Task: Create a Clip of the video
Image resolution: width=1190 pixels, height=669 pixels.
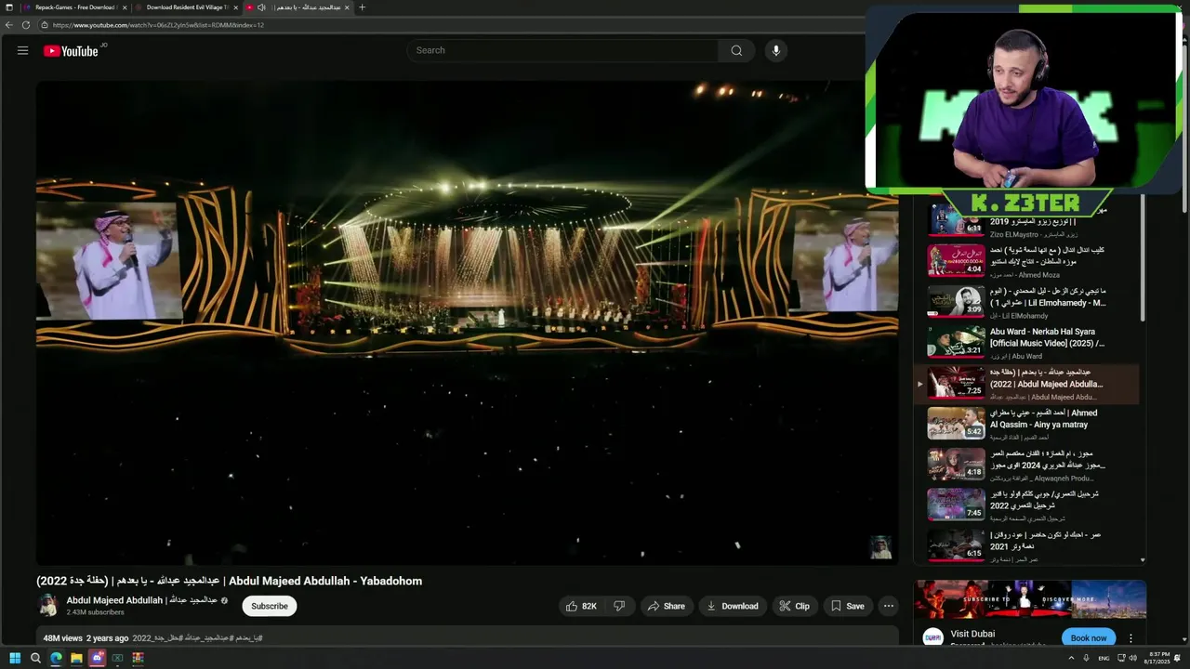Action: tap(794, 606)
